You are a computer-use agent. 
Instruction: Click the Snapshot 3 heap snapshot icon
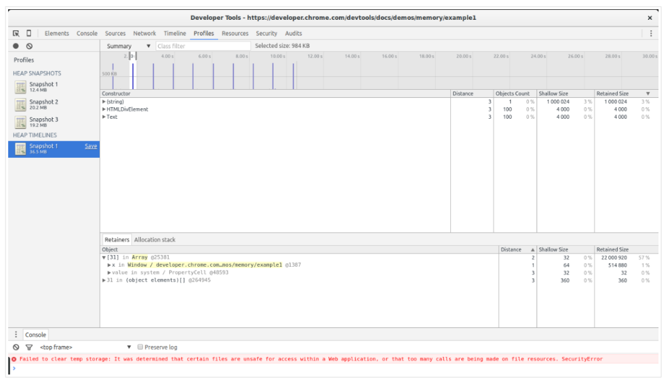coord(20,122)
